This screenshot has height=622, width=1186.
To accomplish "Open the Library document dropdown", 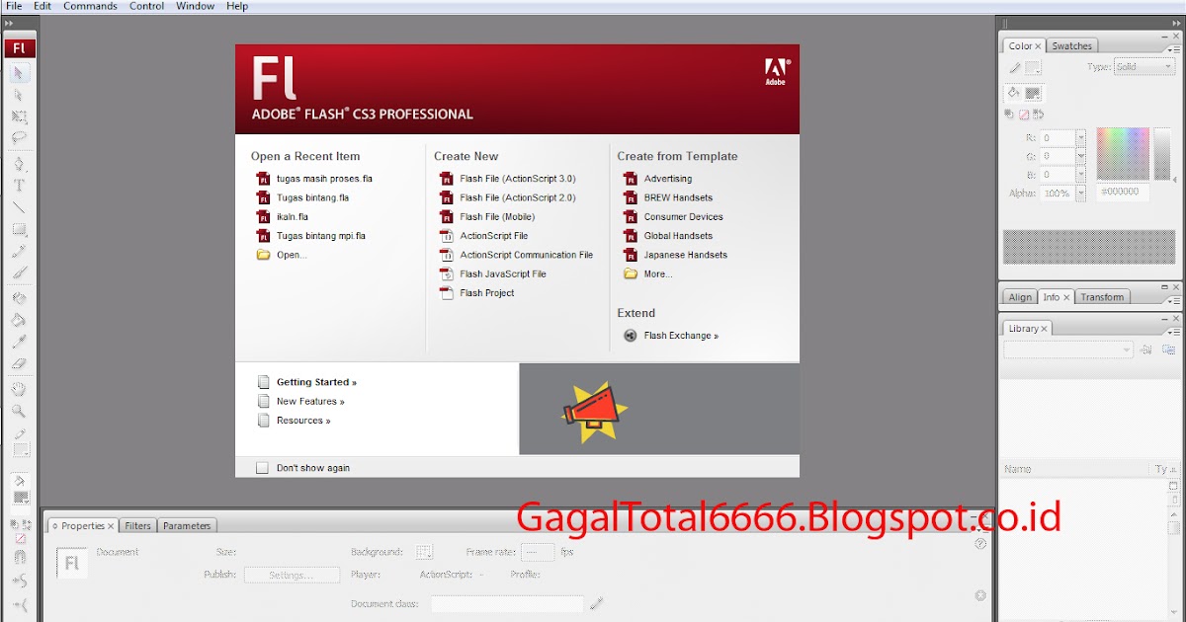I will pyautogui.click(x=1068, y=350).
